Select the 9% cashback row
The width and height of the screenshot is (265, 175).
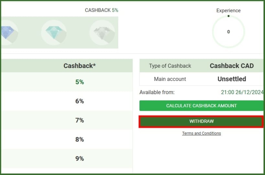[x=80, y=159]
